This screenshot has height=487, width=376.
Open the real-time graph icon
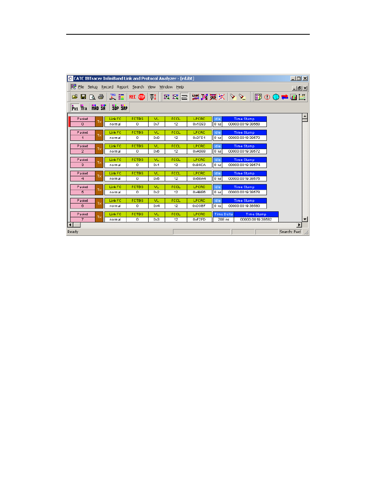point(302,97)
